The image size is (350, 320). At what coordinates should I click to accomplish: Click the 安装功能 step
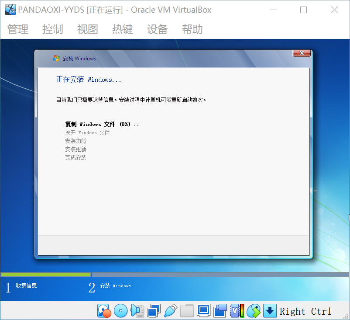[x=75, y=141]
